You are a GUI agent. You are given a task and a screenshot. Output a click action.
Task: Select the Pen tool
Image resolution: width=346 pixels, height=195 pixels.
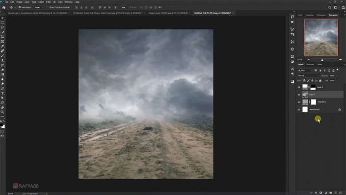point(2,89)
